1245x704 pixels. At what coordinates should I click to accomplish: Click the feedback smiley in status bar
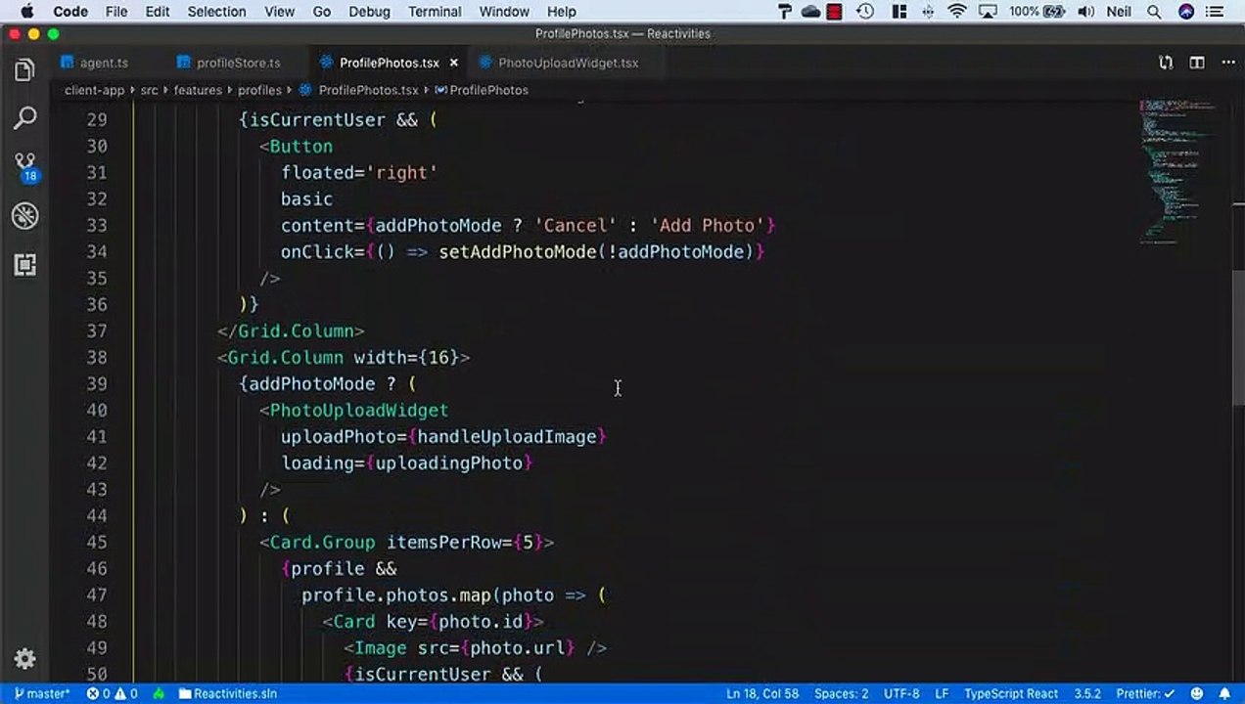pyautogui.click(x=1199, y=693)
